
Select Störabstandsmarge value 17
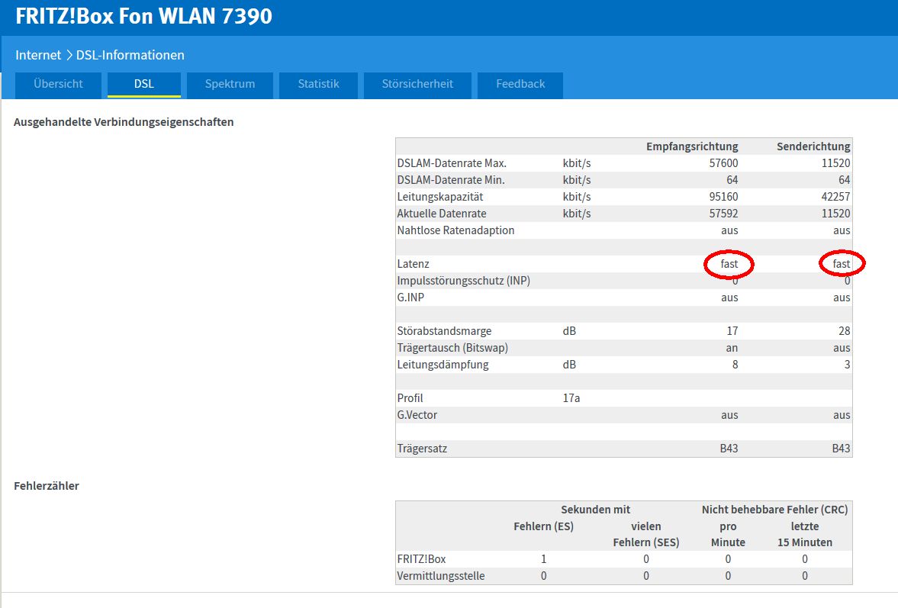click(732, 331)
